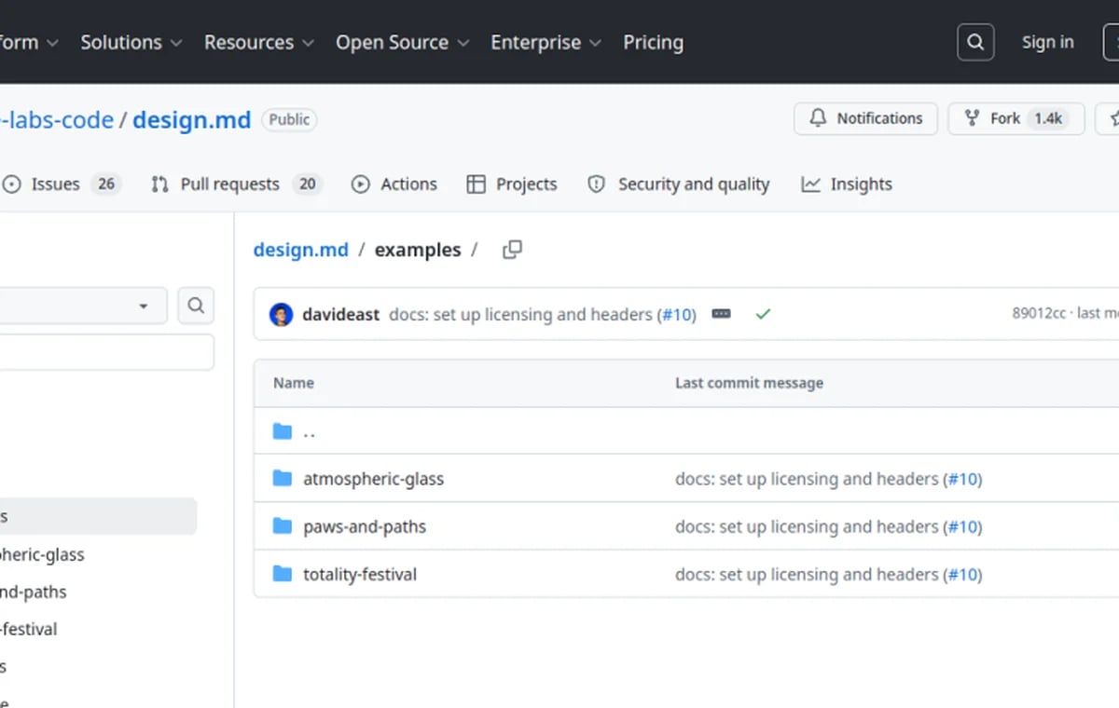Click the folder icon beside paws-and-paths
The width and height of the screenshot is (1119, 708).
pos(282,526)
